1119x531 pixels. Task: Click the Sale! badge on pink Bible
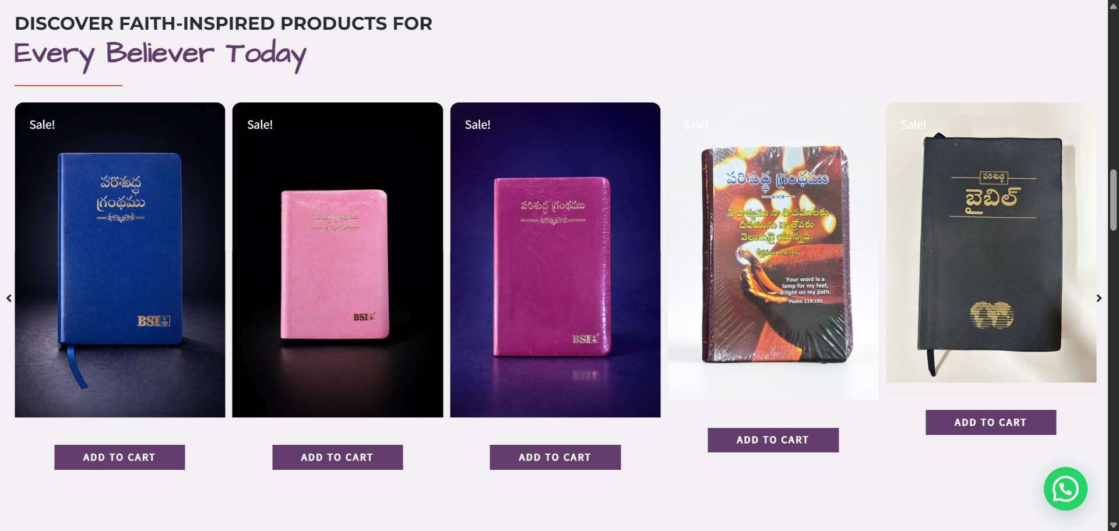click(260, 125)
